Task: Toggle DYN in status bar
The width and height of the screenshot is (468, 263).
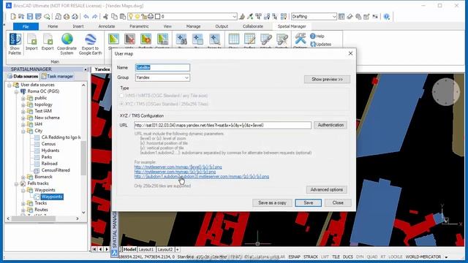Action: click(360, 256)
